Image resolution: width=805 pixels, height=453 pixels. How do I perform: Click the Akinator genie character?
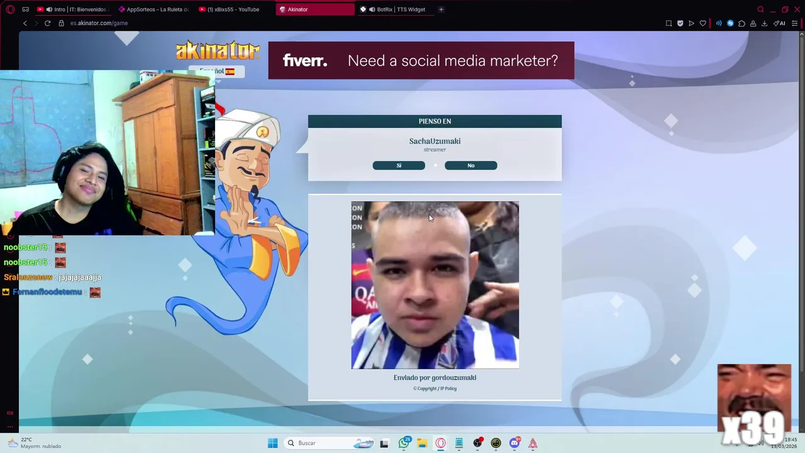point(252,220)
